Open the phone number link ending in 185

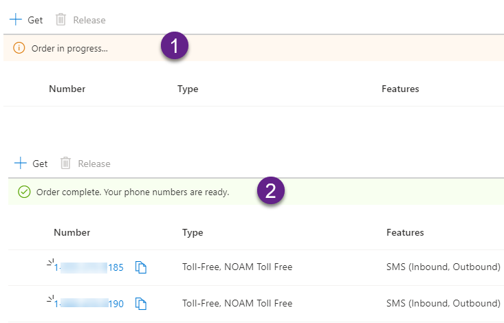(89, 267)
